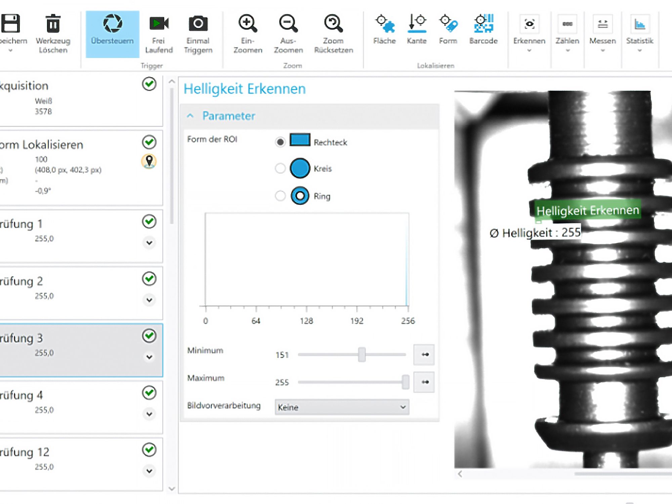Click the auto-set button next to Maximum
This screenshot has width=672, height=504.
(x=424, y=382)
